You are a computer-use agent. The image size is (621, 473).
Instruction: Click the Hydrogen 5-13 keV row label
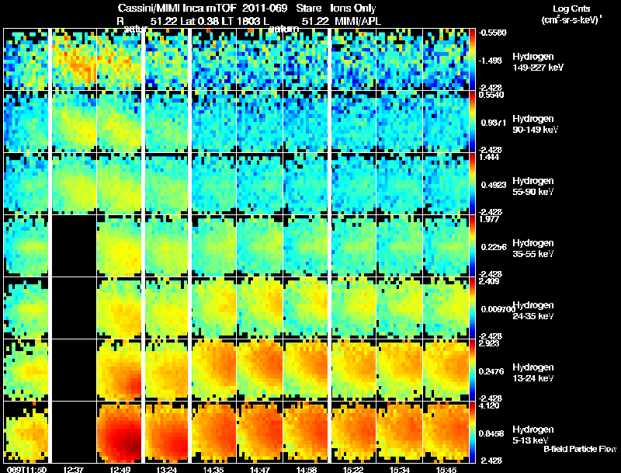click(533, 435)
